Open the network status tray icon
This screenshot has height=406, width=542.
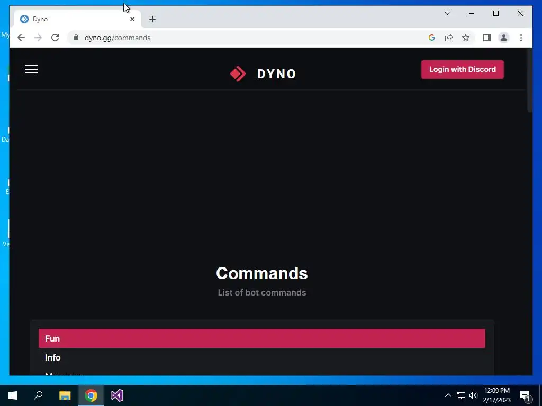click(461, 395)
